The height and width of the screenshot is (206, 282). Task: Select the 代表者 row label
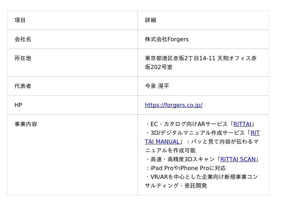point(23,86)
